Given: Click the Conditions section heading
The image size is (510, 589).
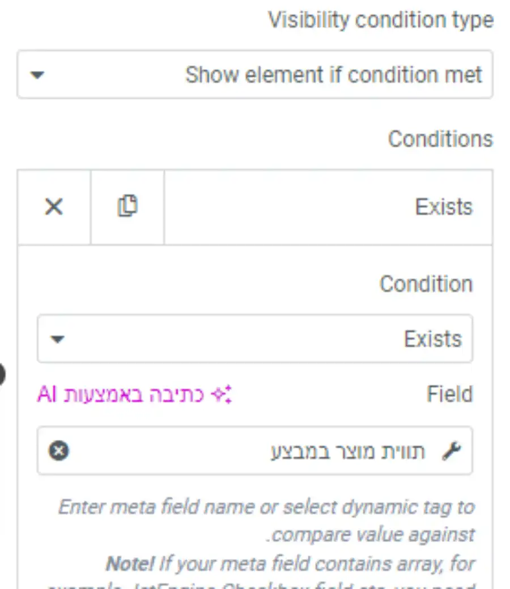Looking at the screenshot, I should pyautogui.click(x=440, y=139).
